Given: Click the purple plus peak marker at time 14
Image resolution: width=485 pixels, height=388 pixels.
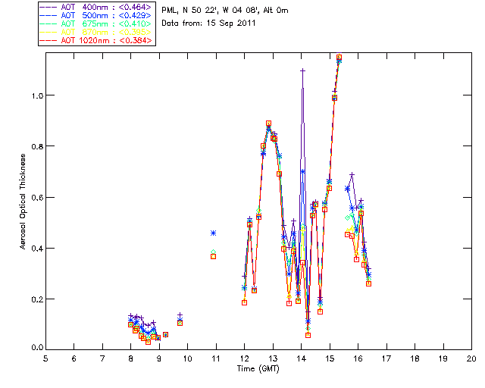Looking at the screenshot, I should [302, 70].
